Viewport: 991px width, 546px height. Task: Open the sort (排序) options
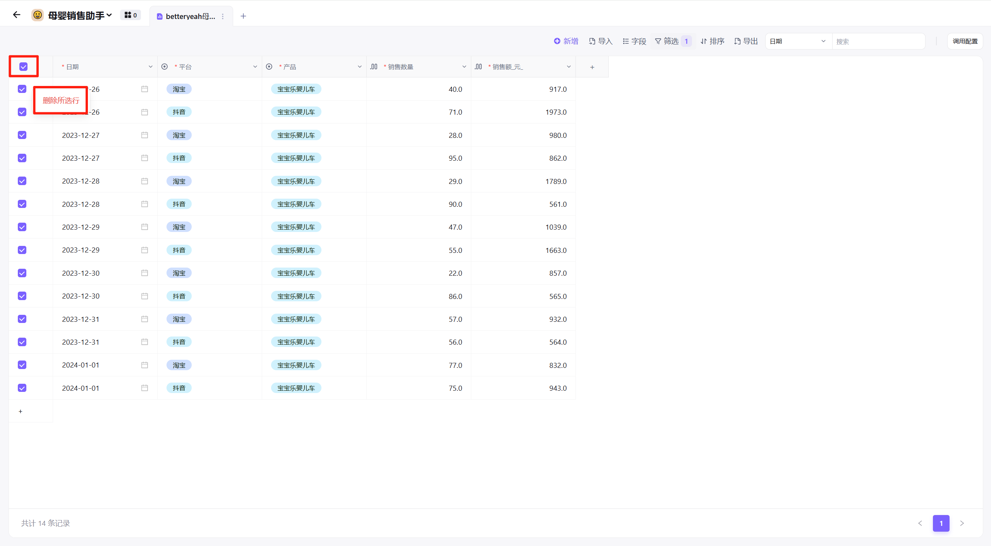712,41
